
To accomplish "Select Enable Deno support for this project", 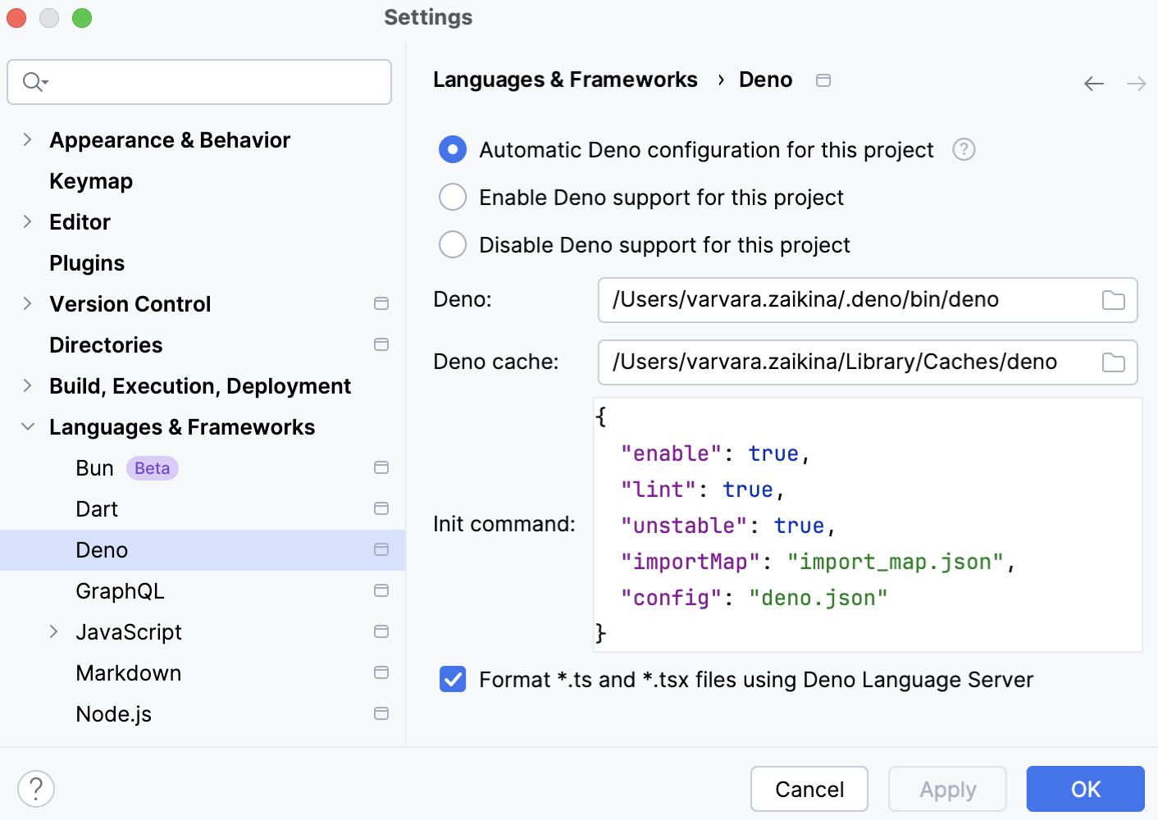I will (453, 197).
